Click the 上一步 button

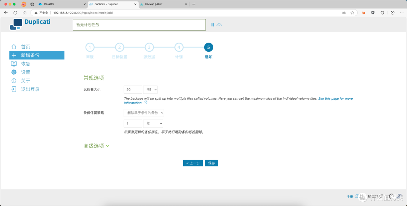click(x=193, y=163)
